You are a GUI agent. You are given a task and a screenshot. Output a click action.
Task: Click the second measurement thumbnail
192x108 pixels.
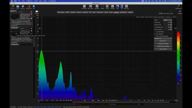15,33
